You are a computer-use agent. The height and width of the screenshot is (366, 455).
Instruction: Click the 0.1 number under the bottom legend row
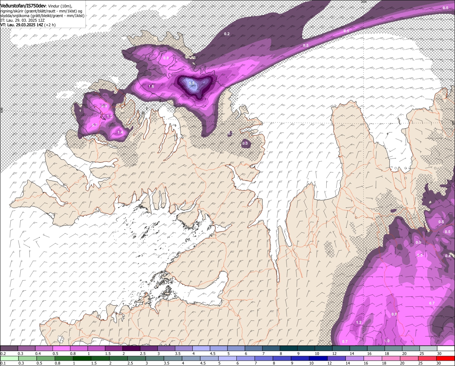tap(3, 364)
